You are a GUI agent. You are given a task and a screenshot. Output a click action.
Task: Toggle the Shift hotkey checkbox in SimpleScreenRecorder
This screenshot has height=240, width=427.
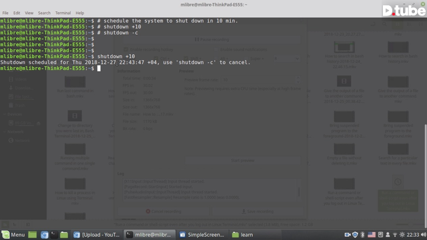[x=185, y=59]
